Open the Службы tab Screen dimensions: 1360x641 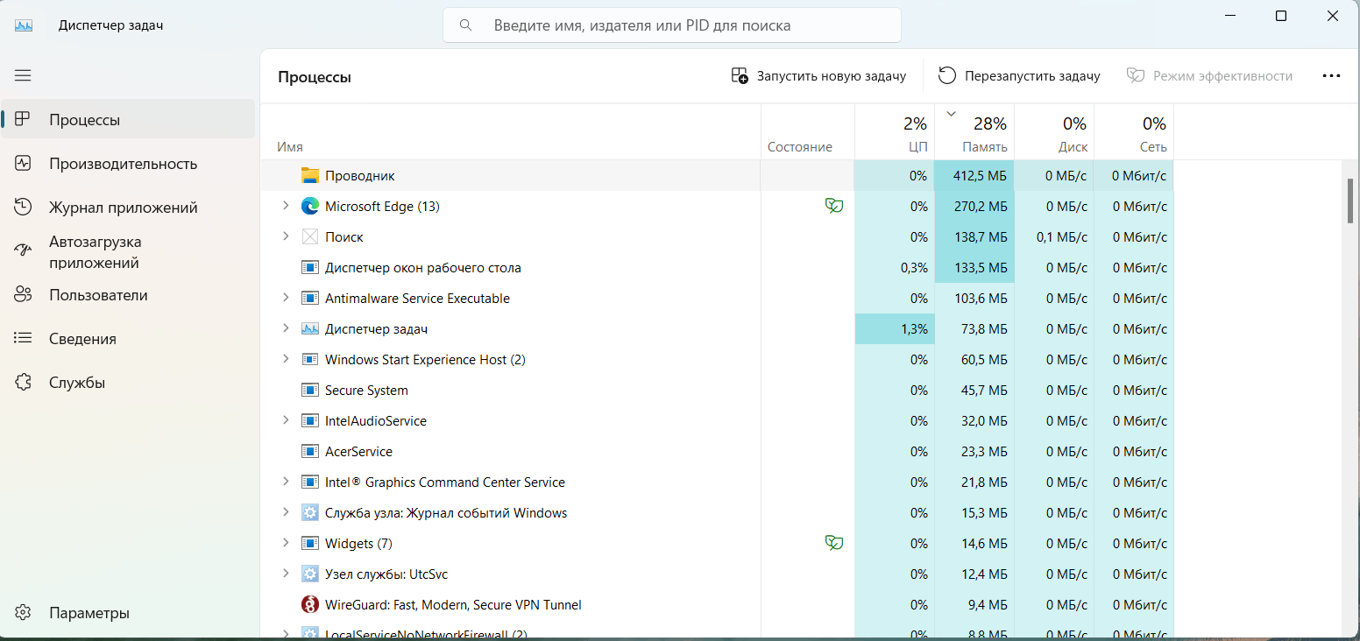point(129,383)
